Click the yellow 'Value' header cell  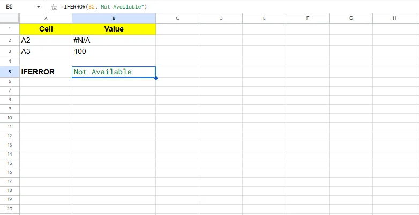(x=114, y=29)
